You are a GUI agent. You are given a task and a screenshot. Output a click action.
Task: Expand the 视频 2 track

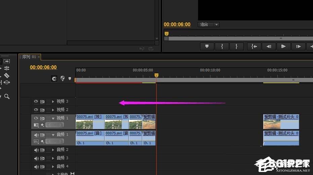click(53, 110)
